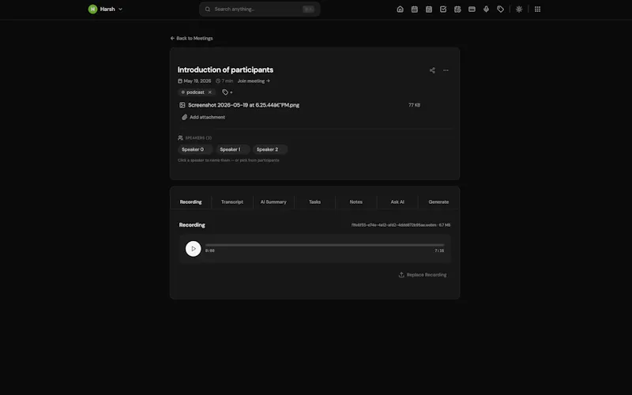
Task: Open the card-shaped icon in top navigation
Action: click(472, 9)
